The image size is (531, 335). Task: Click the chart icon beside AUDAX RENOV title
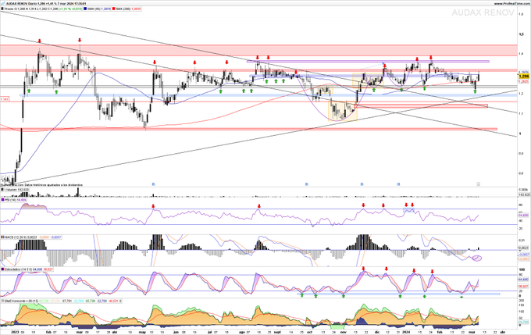pos(3,3)
